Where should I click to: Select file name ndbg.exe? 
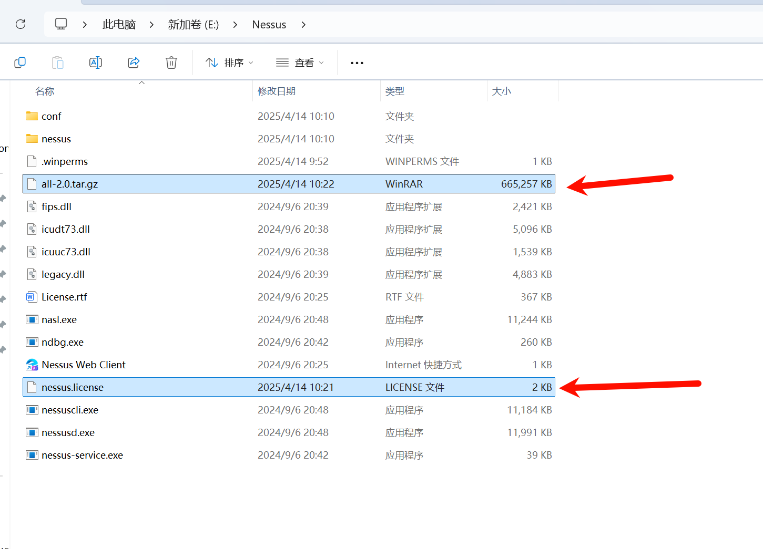(63, 342)
